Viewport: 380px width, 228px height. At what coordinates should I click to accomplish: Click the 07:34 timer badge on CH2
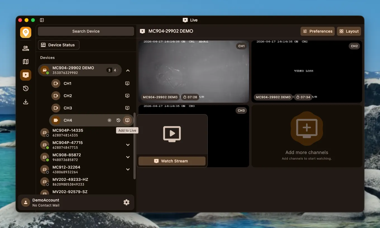click(303, 97)
